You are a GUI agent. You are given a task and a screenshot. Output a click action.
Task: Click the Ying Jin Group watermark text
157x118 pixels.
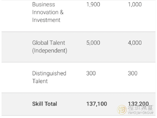(141, 113)
